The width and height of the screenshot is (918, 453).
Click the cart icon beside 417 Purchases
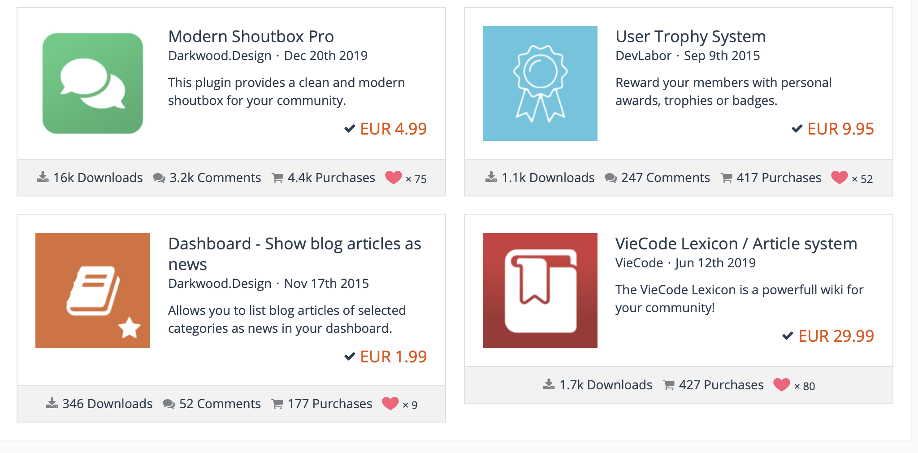point(727,178)
